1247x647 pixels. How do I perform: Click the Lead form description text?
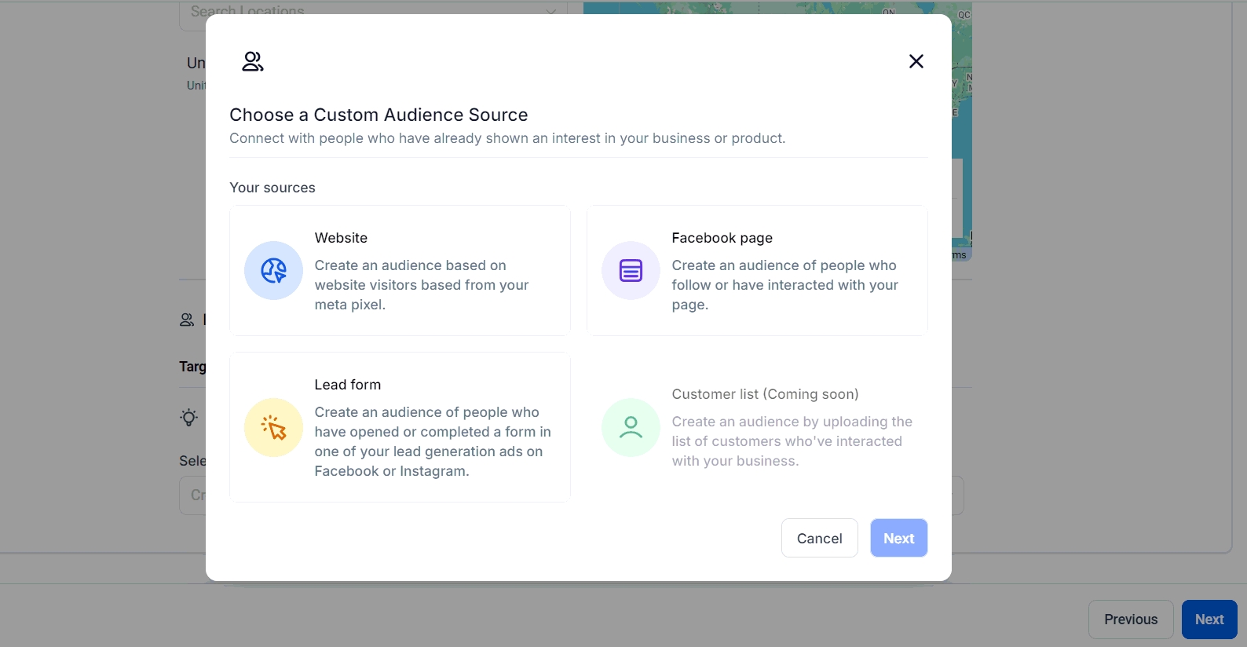432,441
